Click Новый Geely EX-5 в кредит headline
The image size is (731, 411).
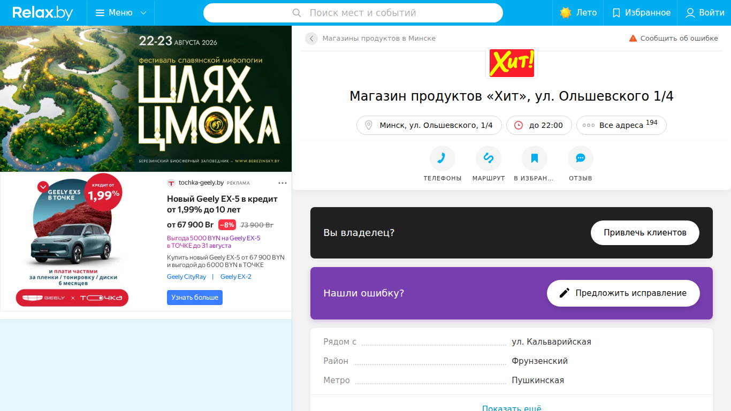(222, 204)
